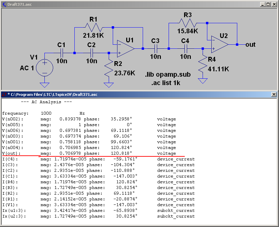Image resolution: width=279 pixels, height=227 pixels.
Task: Select opamp U2 triangle symbol
Action: click(220, 44)
